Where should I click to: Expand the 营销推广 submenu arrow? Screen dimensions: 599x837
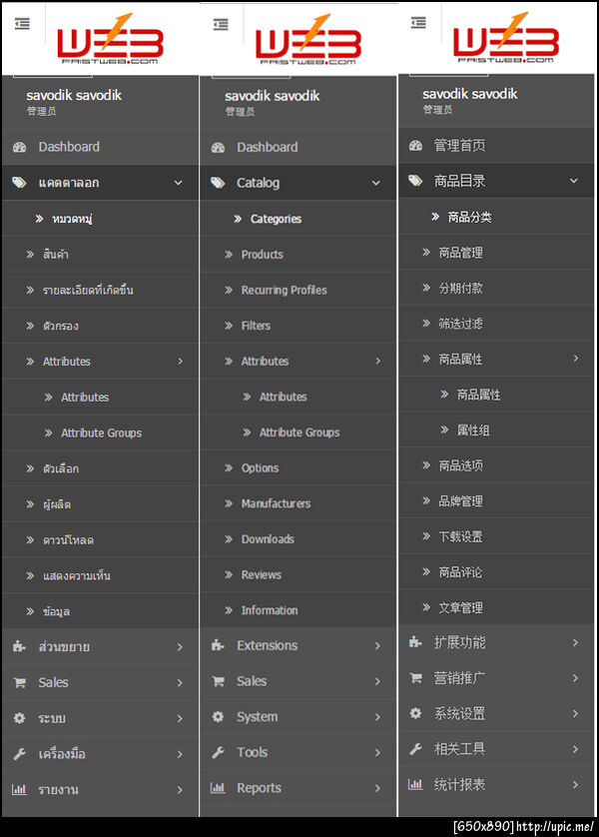pyautogui.click(x=575, y=678)
